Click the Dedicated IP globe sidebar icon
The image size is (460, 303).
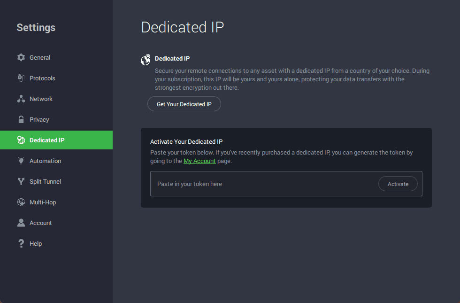21,140
